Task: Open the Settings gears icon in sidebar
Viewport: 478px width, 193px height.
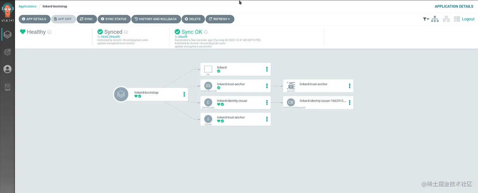Action: coord(8,52)
